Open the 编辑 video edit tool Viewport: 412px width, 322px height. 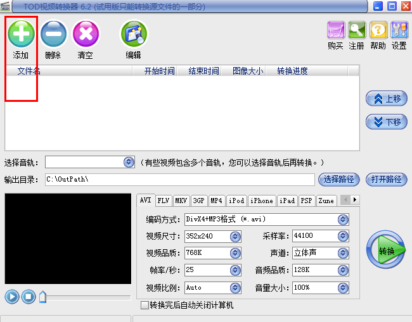point(134,34)
